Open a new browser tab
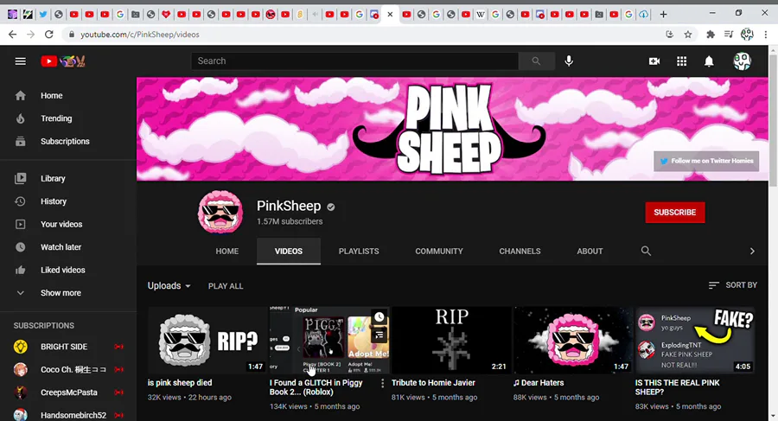 coord(663,15)
